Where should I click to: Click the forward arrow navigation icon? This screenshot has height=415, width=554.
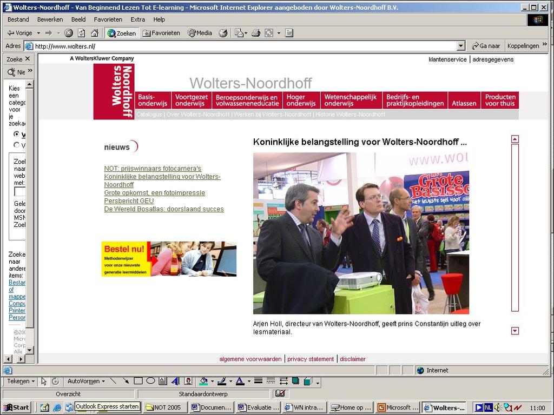[49, 33]
